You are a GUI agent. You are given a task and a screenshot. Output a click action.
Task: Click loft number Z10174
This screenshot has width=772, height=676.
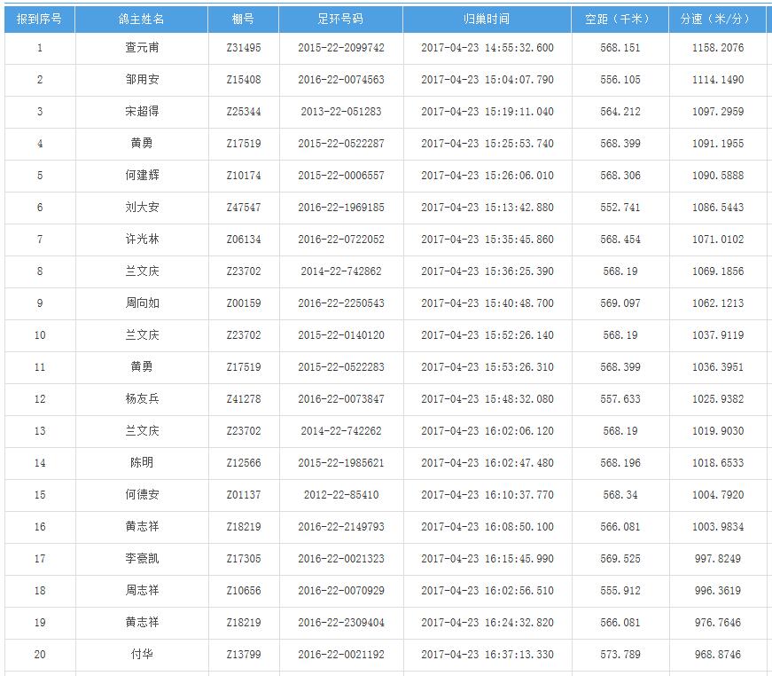coord(243,176)
